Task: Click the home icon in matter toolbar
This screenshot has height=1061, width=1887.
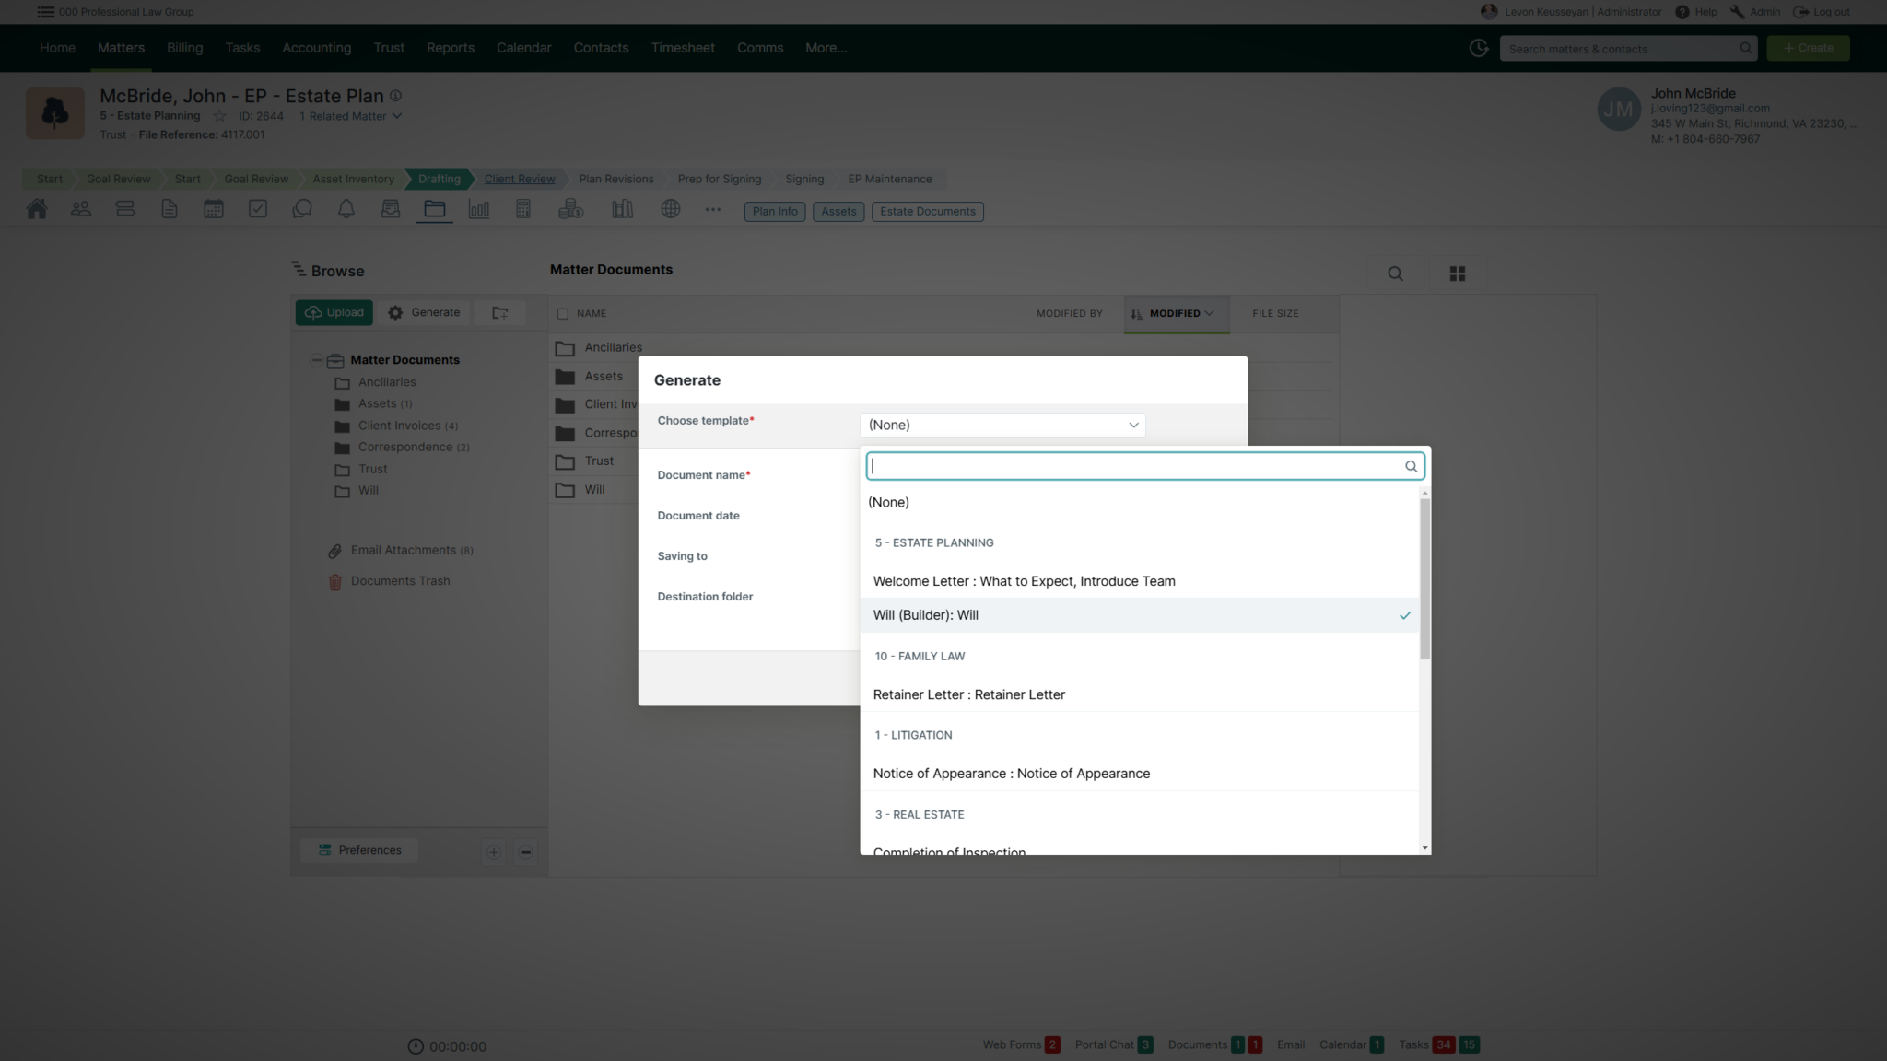Action: point(37,210)
